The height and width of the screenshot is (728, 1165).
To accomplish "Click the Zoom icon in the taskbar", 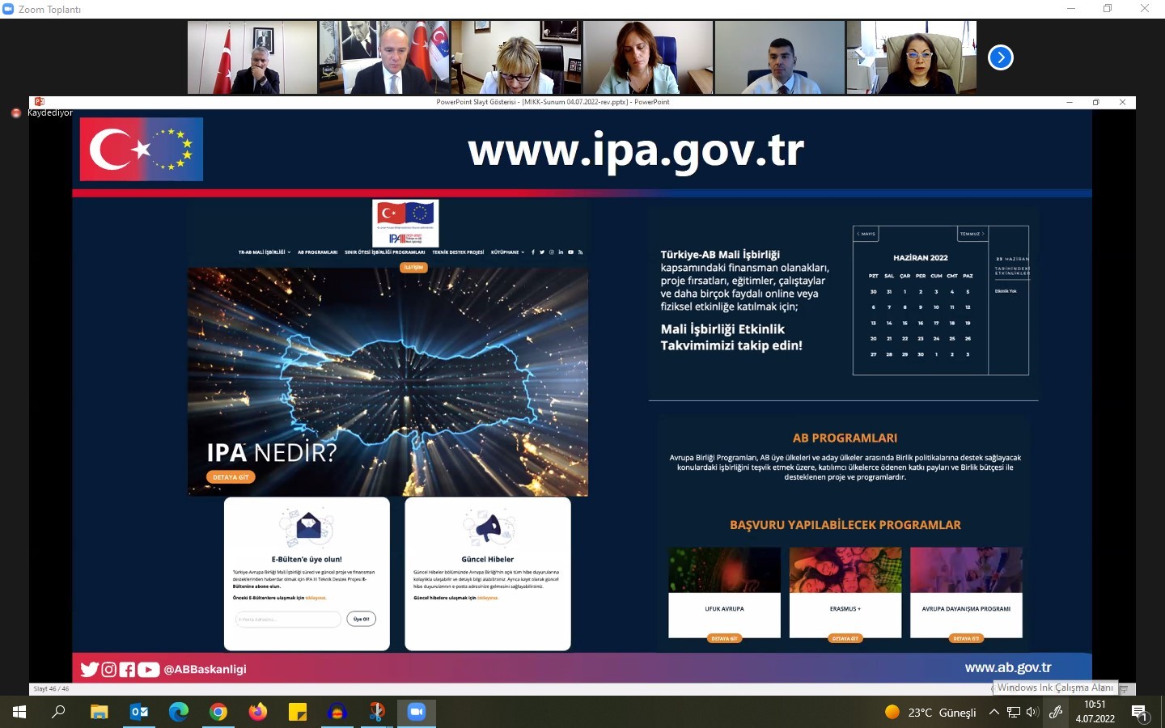I will (x=417, y=712).
